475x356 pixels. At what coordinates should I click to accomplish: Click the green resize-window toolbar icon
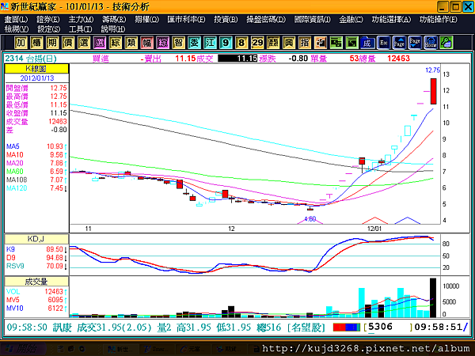pyautogui.click(x=351, y=43)
